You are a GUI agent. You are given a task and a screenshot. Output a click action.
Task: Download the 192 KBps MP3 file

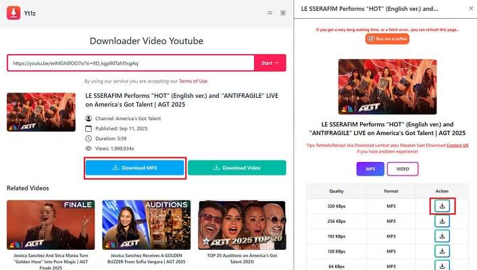tap(442, 236)
